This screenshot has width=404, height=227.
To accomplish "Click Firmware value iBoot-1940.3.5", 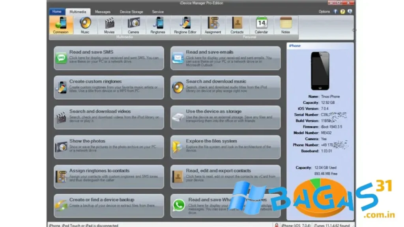I will 331,127.
